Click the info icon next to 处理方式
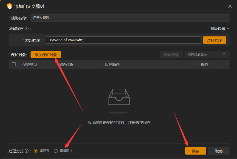 point(26,151)
